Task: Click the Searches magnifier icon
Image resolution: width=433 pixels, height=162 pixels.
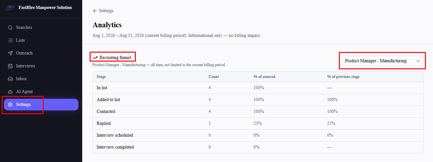Action: (x=10, y=28)
